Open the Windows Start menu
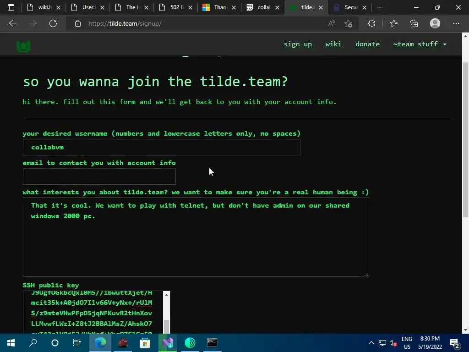 tap(11, 343)
